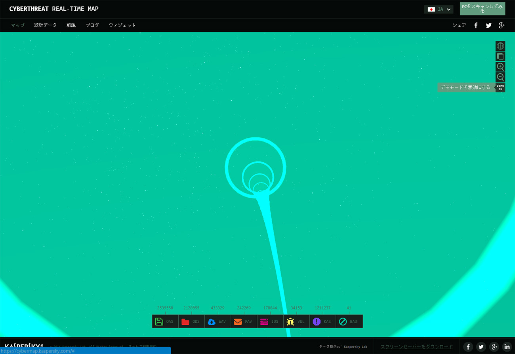Image resolution: width=515 pixels, height=354 pixels.
Task: Click BAD count 41
Action: pos(349,308)
